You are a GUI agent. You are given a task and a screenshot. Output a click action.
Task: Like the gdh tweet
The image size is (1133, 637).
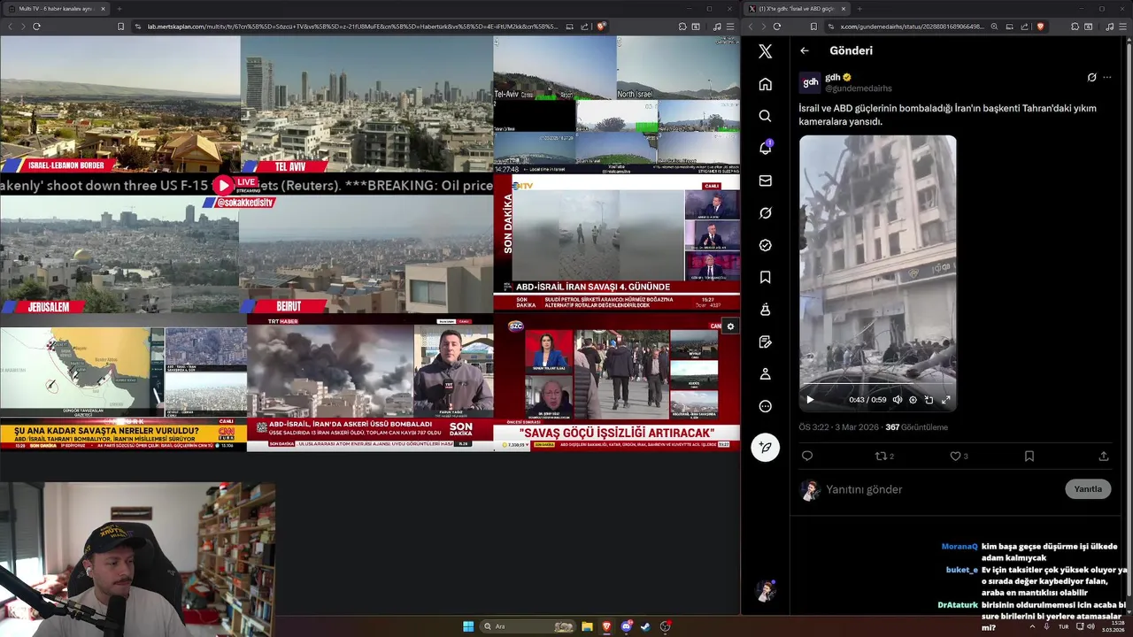[x=959, y=457]
